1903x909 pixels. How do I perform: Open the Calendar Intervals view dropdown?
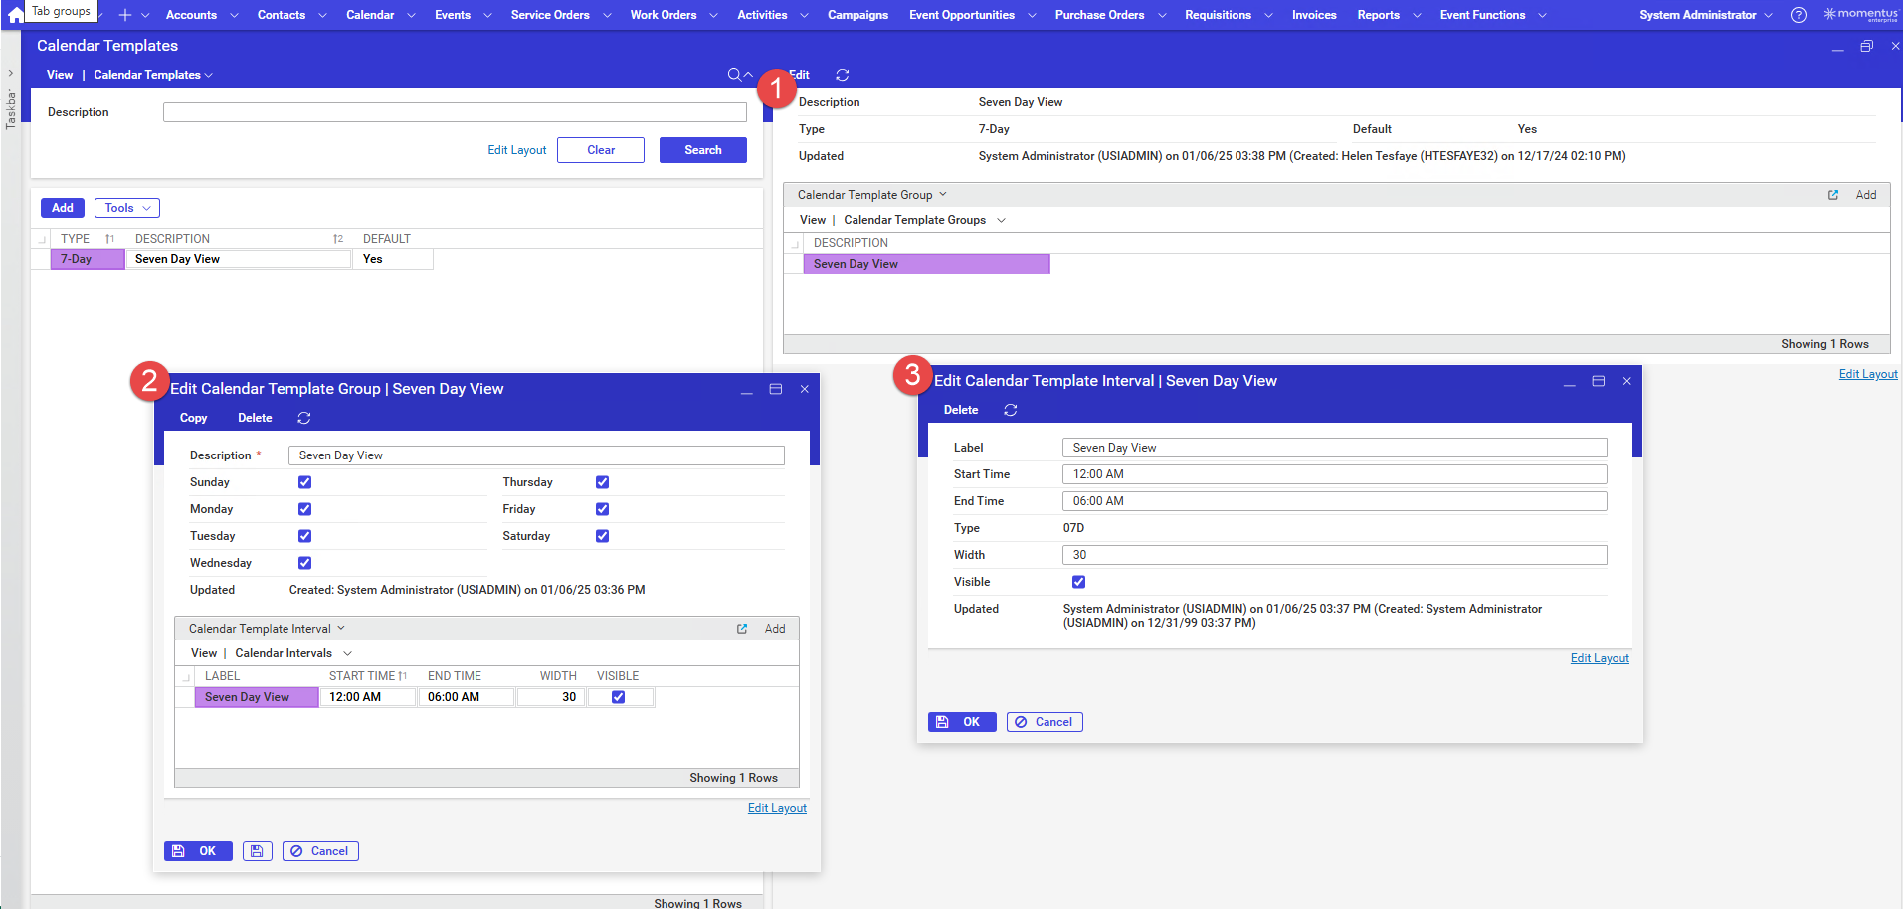point(347,653)
